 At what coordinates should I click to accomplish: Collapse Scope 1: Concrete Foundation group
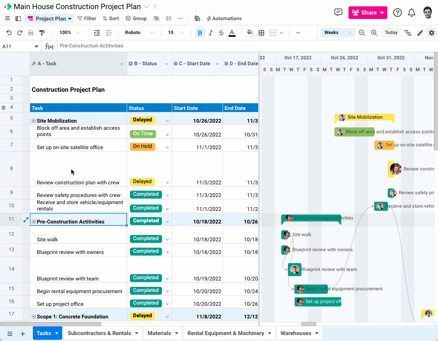34,317
